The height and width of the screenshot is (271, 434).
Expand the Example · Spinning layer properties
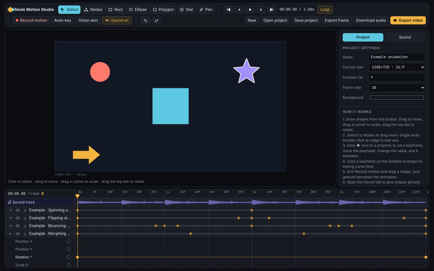pyautogui.click(x=10, y=210)
